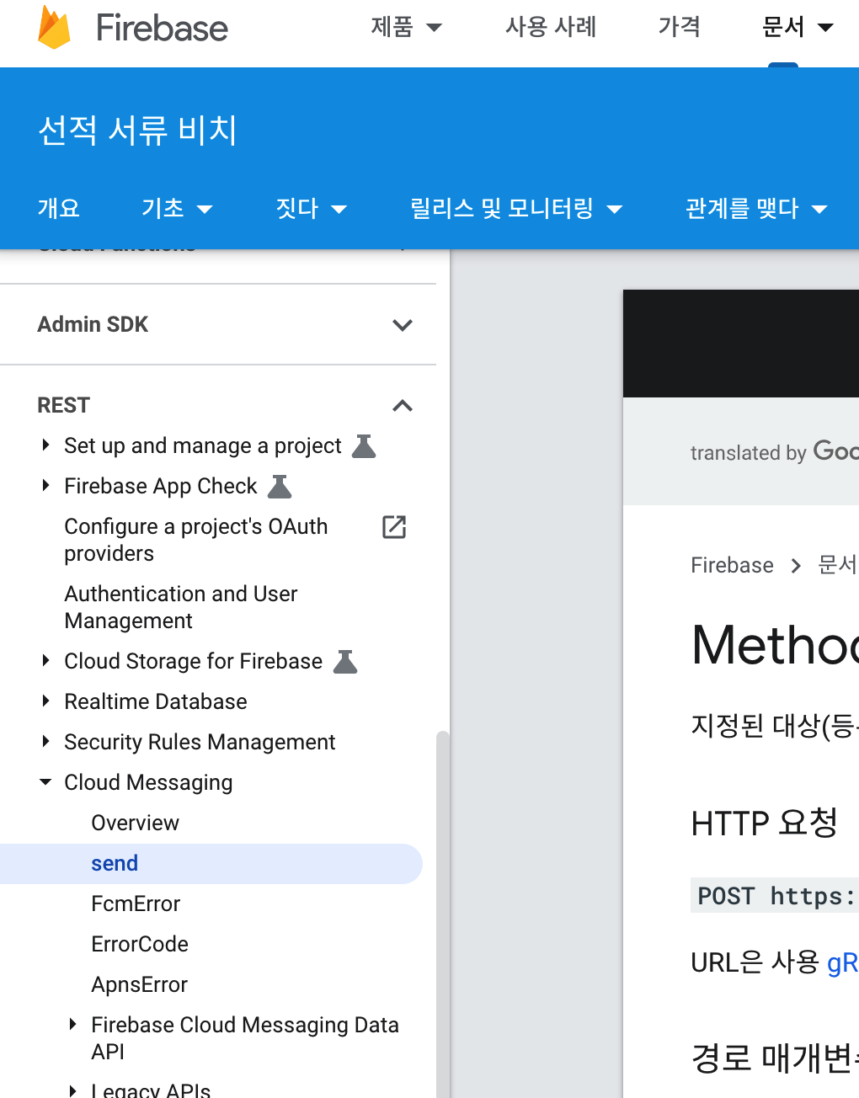Expand Firebase Cloud Messaging Data API arrow
This screenshot has width=859, height=1098.
[72, 1024]
